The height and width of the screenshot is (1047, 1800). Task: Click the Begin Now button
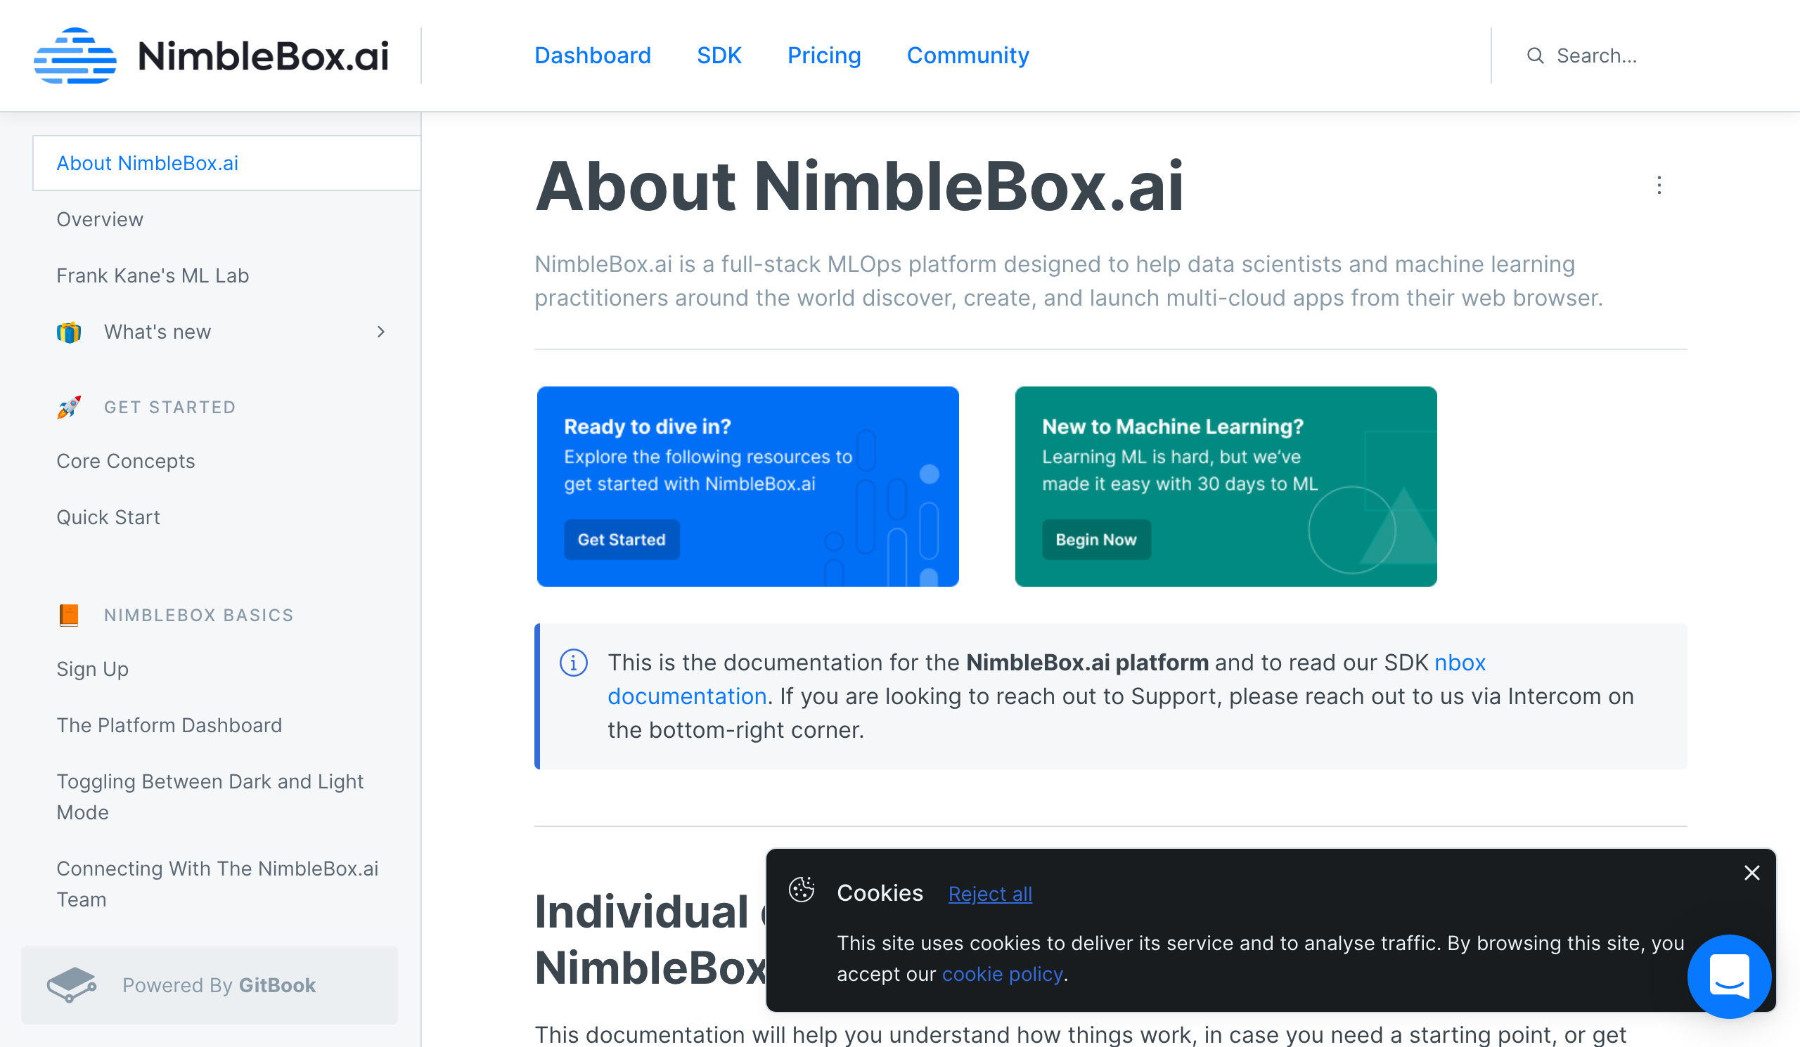tap(1095, 540)
